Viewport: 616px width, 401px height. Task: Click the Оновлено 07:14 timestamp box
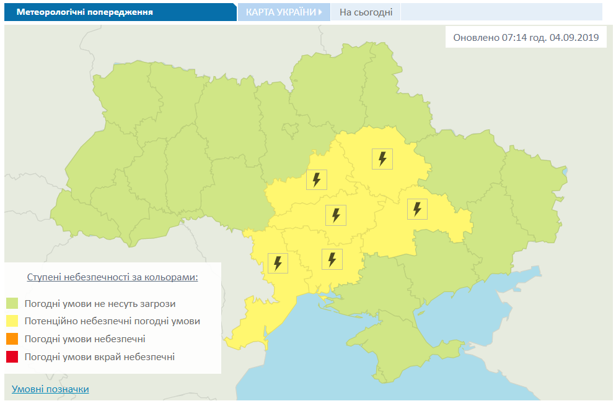coord(526,37)
